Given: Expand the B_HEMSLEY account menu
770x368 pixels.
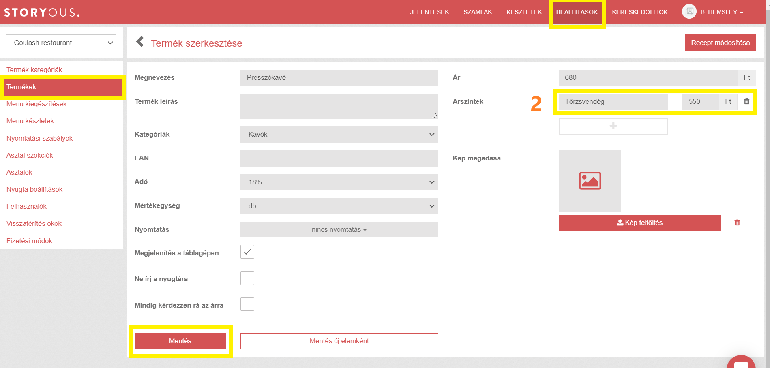Looking at the screenshot, I should [x=722, y=12].
